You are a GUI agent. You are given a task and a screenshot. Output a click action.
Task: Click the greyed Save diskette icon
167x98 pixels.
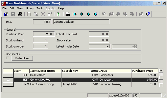(13, 14)
